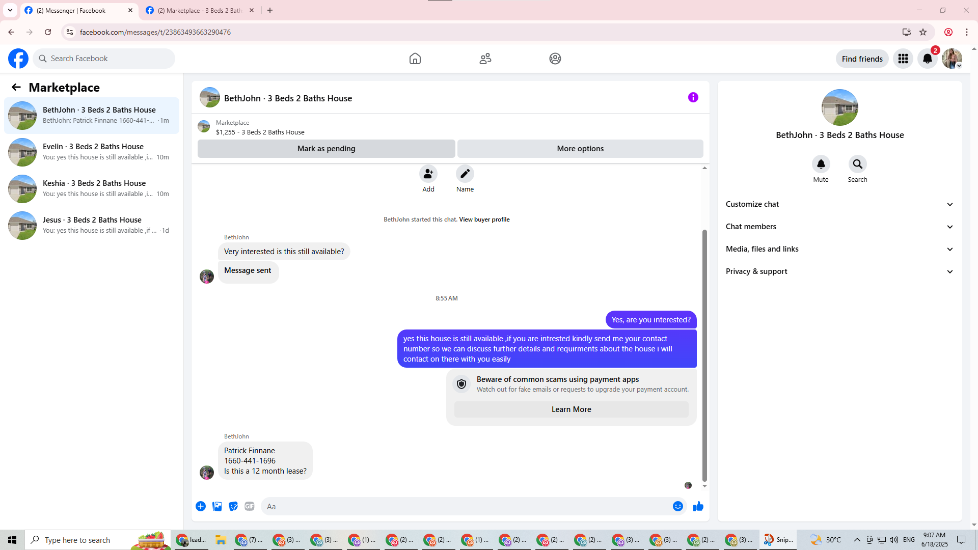Viewport: 978px width, 550px height.
Task: Open the Jesus conversation
Action: point(92,226)
